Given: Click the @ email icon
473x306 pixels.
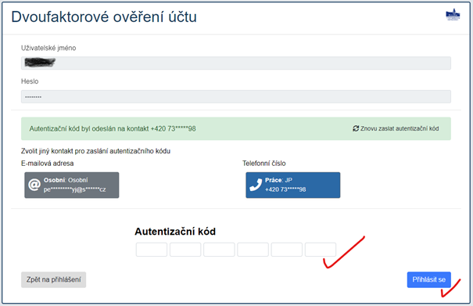Looking at the screenshot, I should click(x=34, y=185).
